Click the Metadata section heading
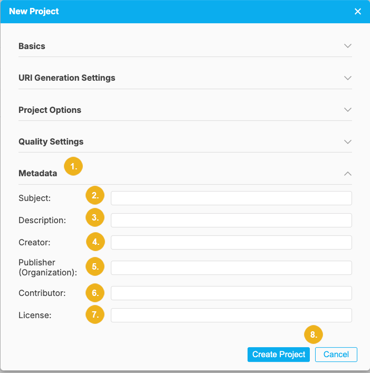Viewport: 370px width, 373px height. pyautogui.click(x=37, y=173)
